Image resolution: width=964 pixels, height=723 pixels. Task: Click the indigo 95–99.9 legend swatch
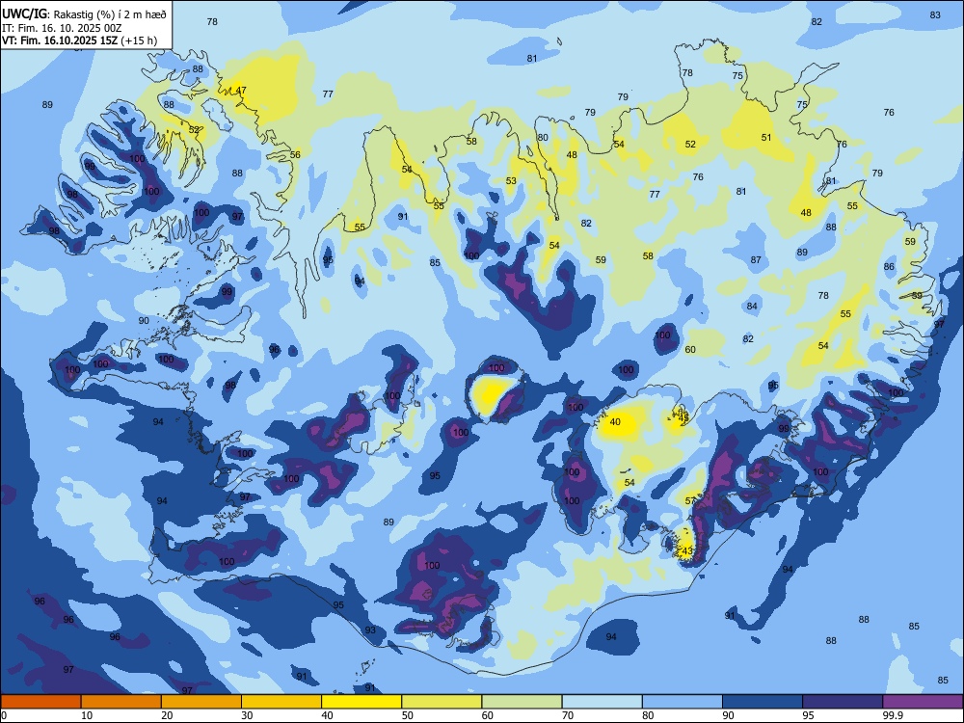click(x=843, y=702)
